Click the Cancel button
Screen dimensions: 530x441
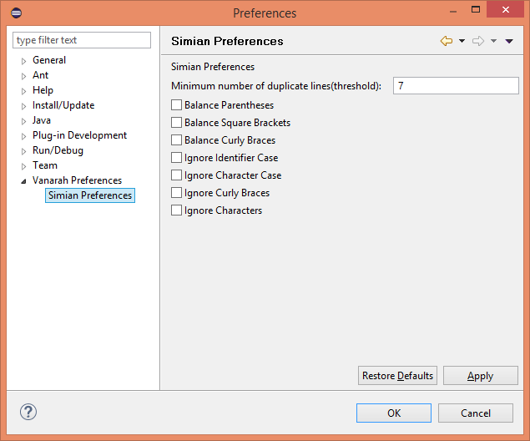[x=476, y=413]
